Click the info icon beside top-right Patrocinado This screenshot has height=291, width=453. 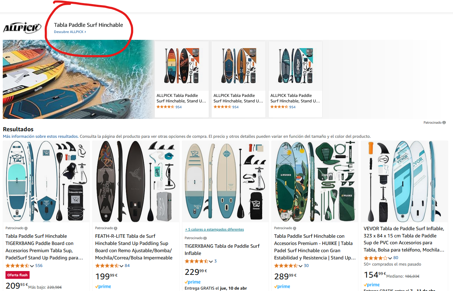444,123
